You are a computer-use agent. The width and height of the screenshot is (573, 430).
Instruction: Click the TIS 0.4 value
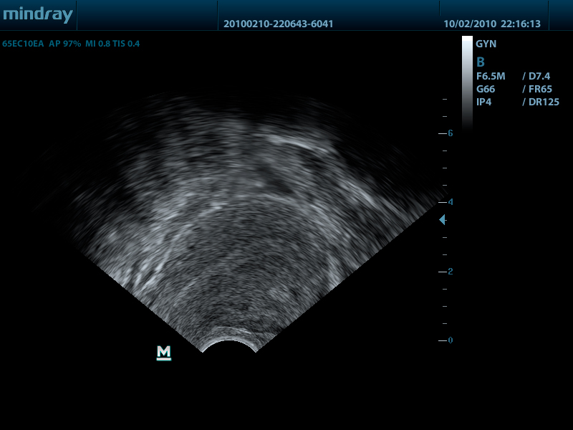[126, 44]
